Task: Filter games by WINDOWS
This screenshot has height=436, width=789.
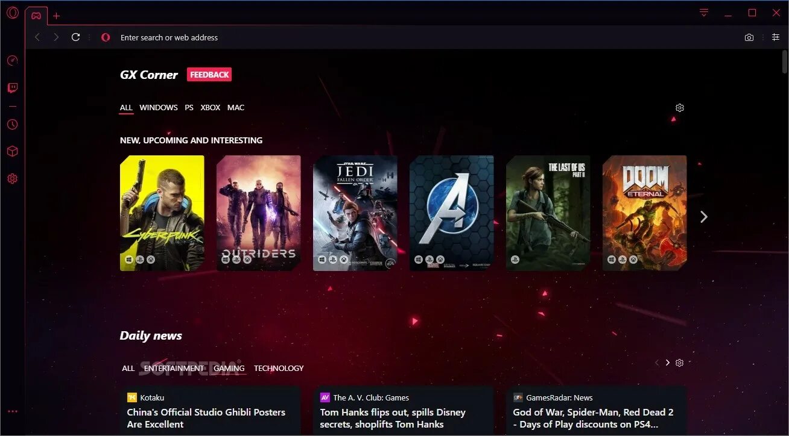Action: [x=159, y=108]
